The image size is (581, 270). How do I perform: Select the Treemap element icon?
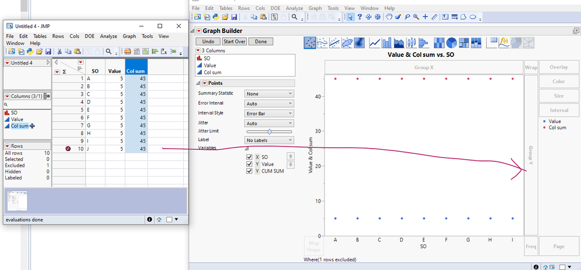pyautogui.click(x=464, y=43)
